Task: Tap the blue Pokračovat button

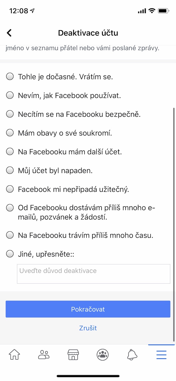Action: (88, 309)
